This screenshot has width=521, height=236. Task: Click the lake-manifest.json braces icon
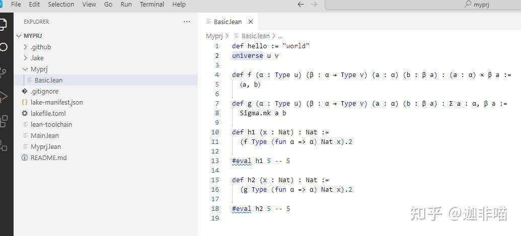(25, 102)
